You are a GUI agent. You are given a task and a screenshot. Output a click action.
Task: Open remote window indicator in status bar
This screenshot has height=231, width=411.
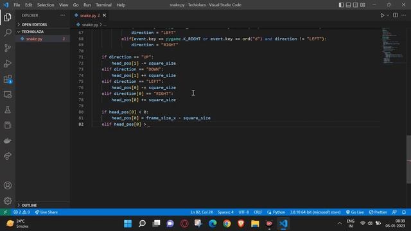tap(5, 212)
